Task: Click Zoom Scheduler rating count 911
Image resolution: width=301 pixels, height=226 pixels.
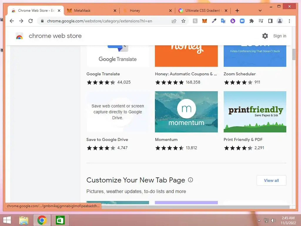Action: [257, 82]
